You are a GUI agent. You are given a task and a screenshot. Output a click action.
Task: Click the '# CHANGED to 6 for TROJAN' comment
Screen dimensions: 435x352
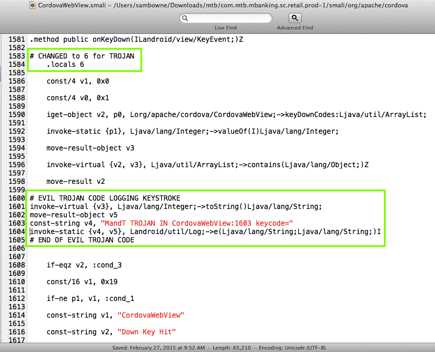coord(82,56)
